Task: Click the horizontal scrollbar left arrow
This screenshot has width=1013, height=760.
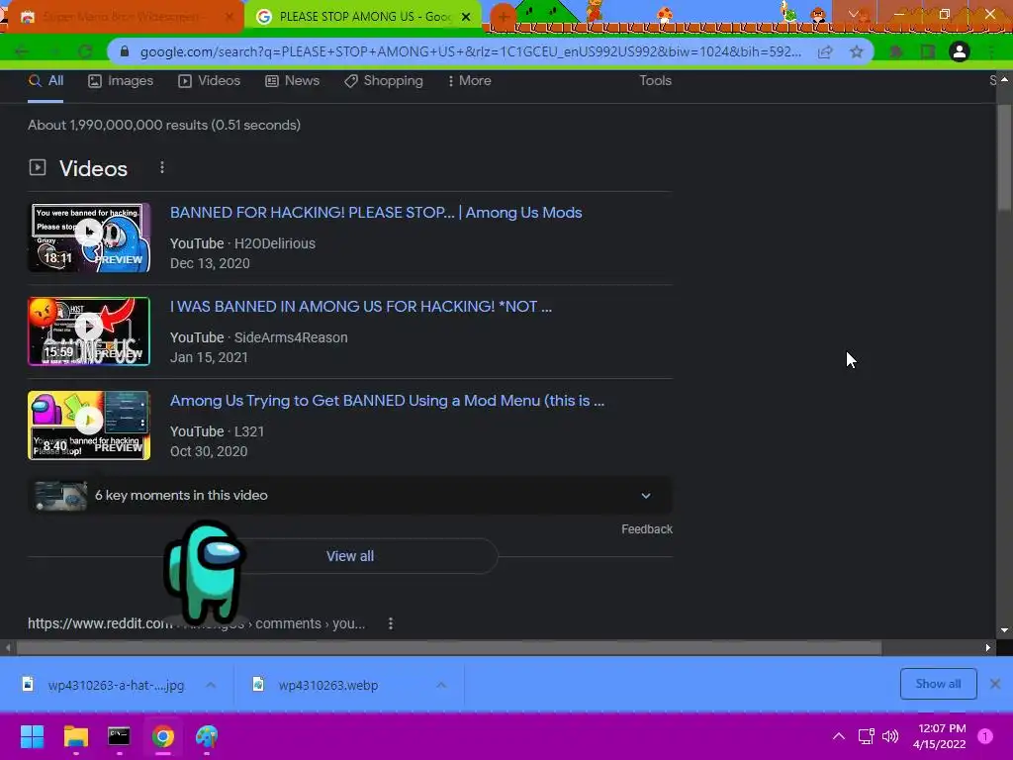Action: [8, 647]
